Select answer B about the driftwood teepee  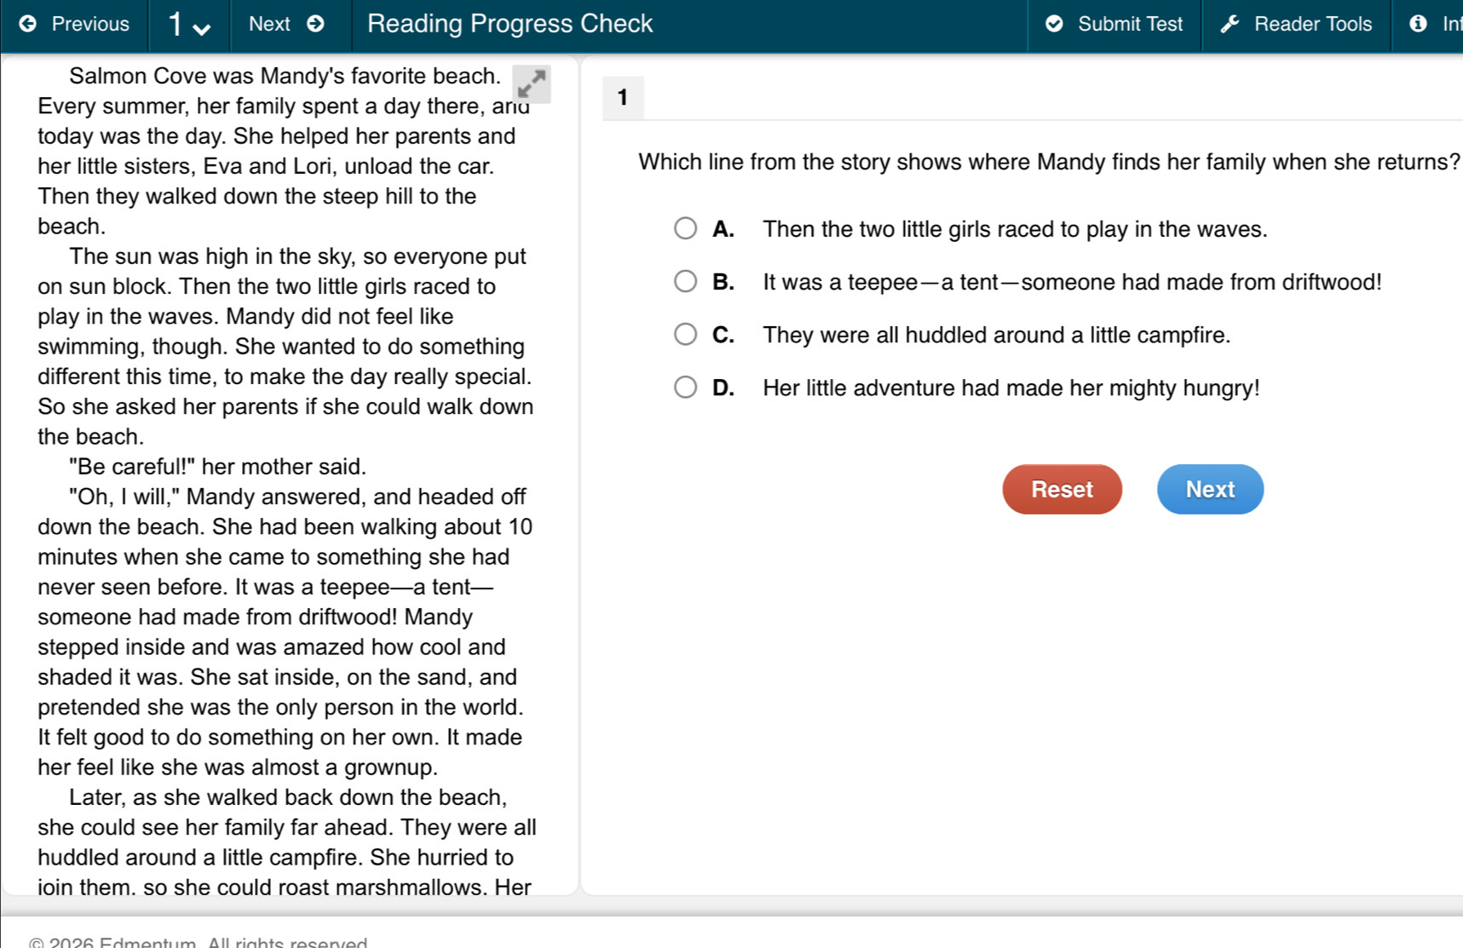685,281
